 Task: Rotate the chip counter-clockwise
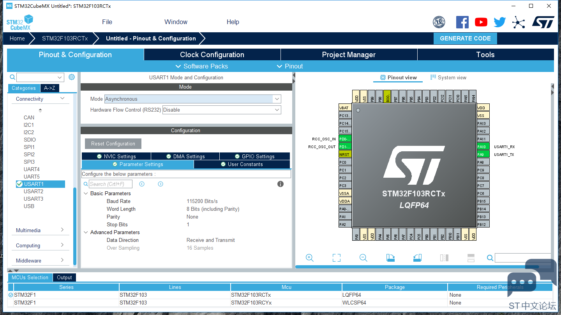click(417, 258)
